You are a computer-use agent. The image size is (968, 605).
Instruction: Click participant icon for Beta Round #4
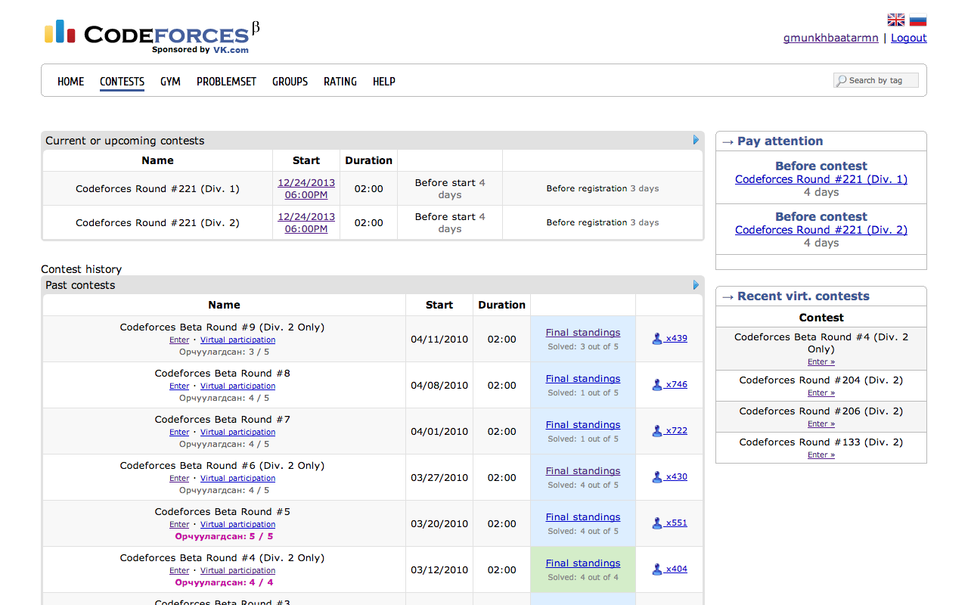[x=657, y=569]
